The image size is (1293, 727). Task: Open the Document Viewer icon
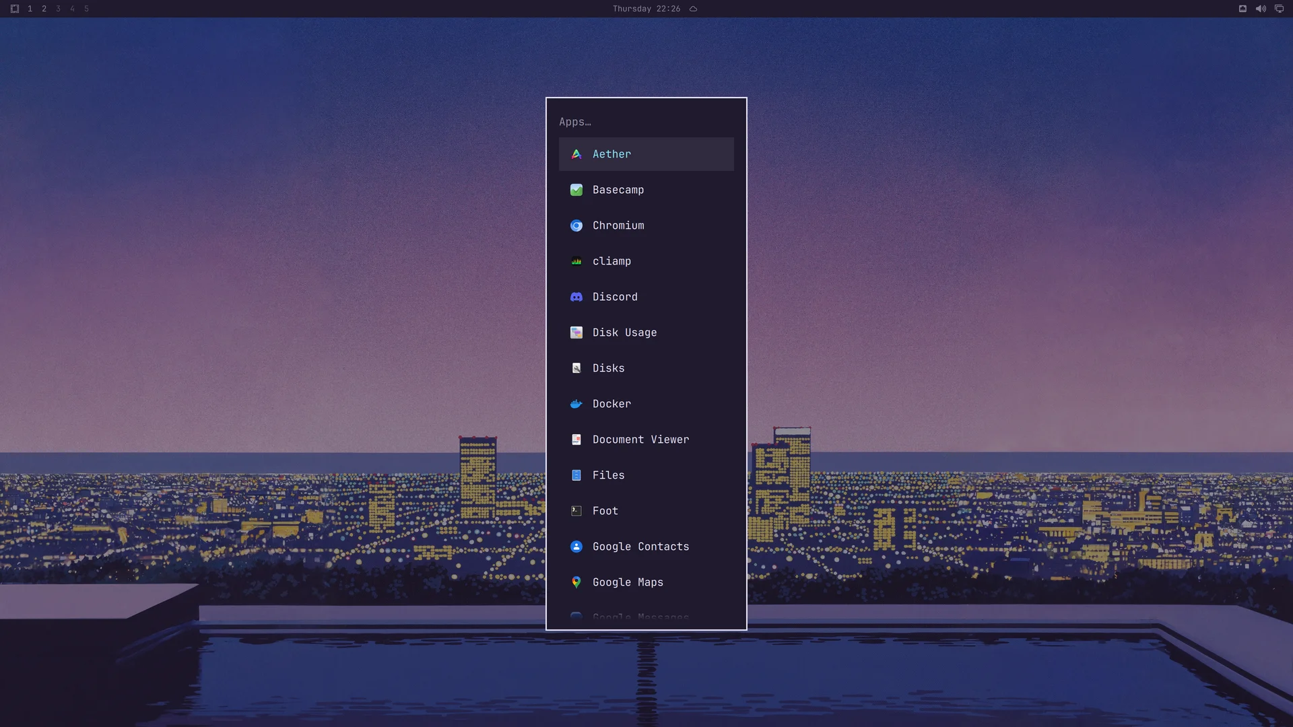click(x=576, y=440)
